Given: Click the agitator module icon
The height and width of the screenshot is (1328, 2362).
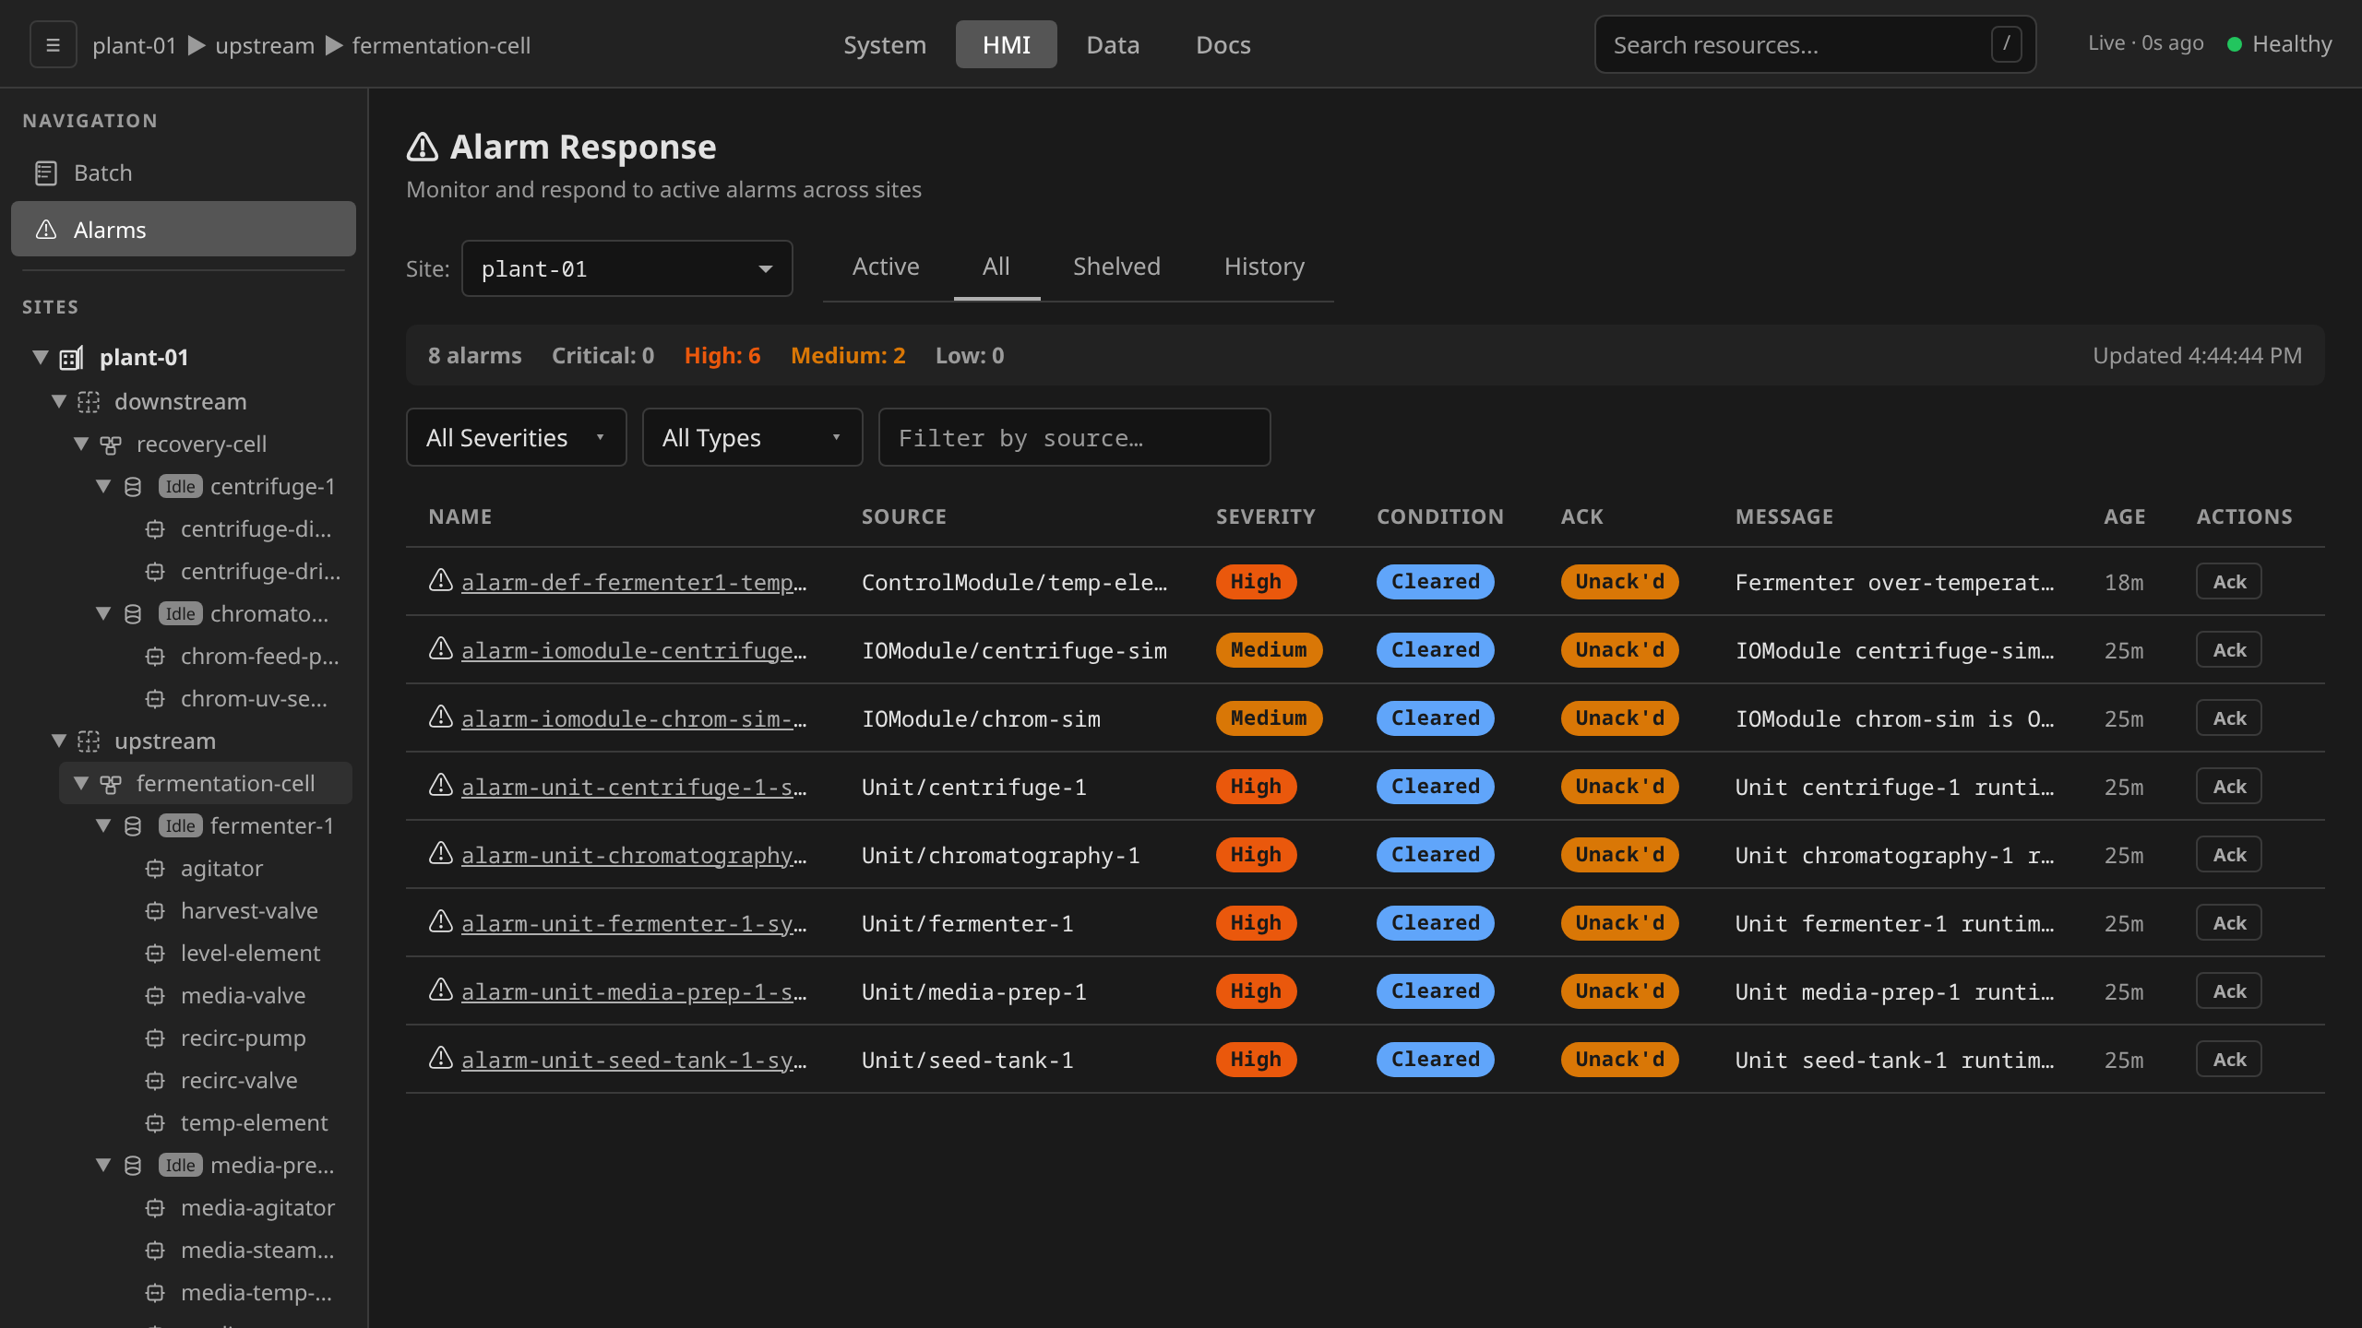Looking at the screenshot, I should [x=155, y=868].
